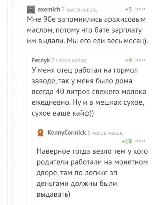
Task: Click the timestamp on exemich's comment
Action: (x=79, y=10)
